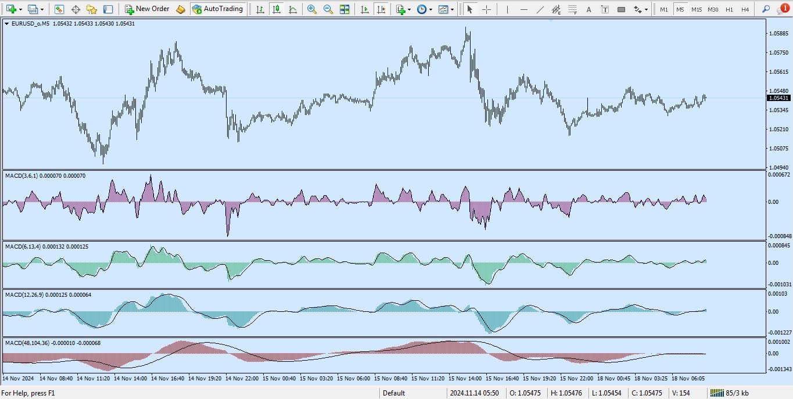Zoom out of the chart
793x399 pixels.
[x=328, y=9]
